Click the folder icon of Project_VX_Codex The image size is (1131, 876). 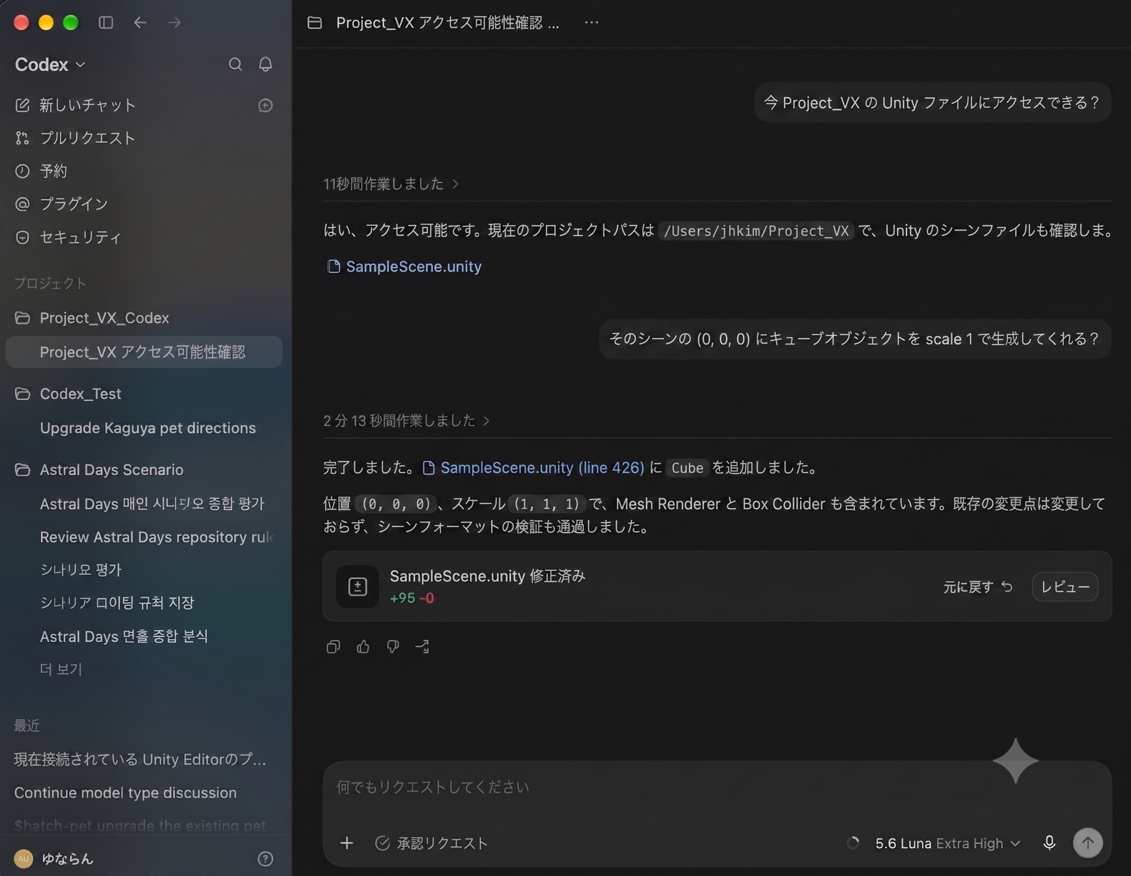point(22,317)
